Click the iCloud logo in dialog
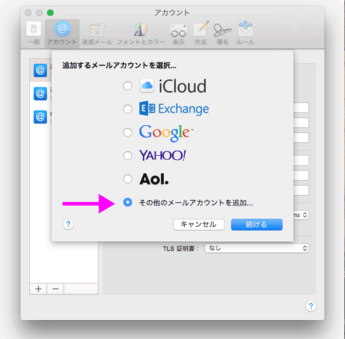 tap(173, 85)
